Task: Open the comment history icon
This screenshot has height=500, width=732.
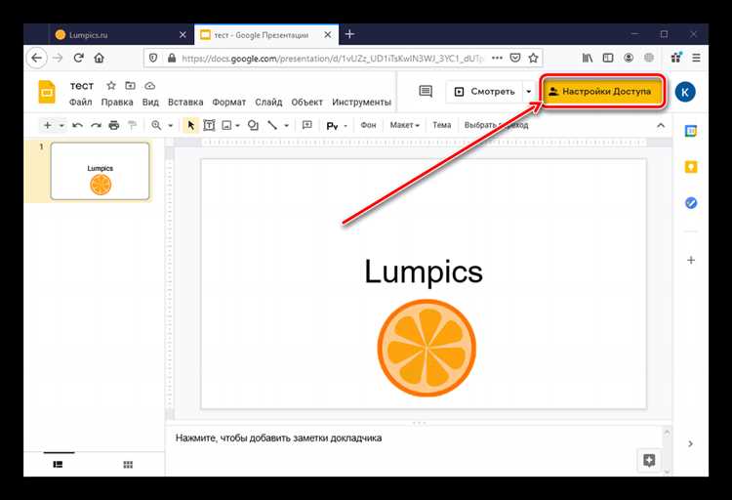Action: click(x=426, y=92)
